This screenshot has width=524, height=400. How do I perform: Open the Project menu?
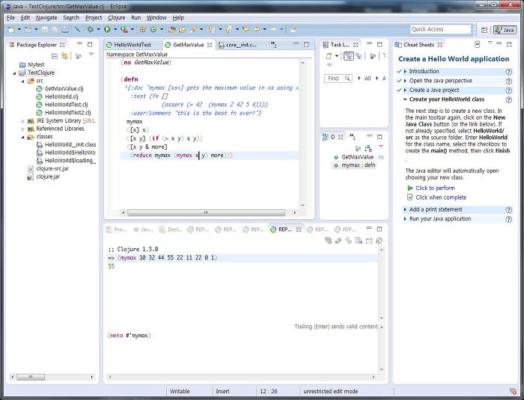[x=94, y=18]
